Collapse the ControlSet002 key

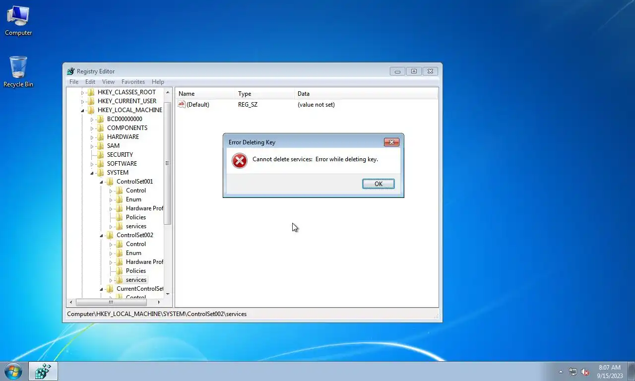click(101, 235)
